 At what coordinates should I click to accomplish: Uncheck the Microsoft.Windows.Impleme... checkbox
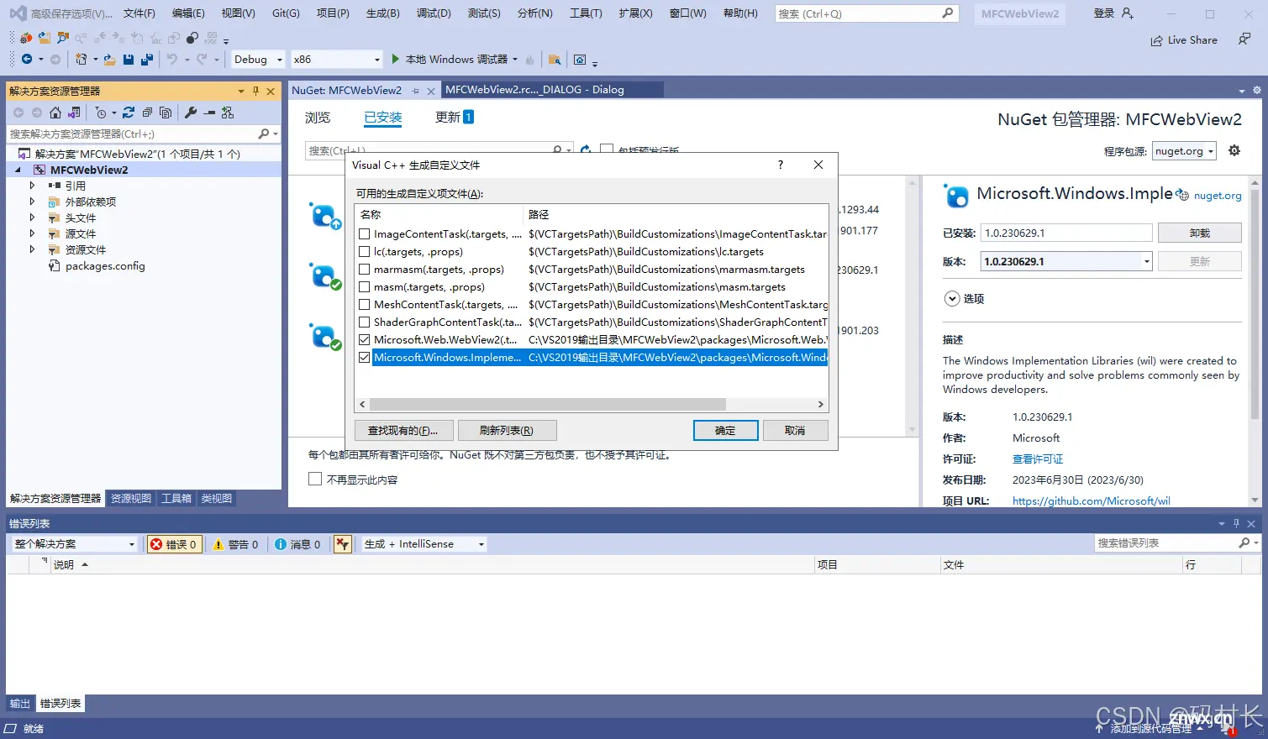click(364, 358)
